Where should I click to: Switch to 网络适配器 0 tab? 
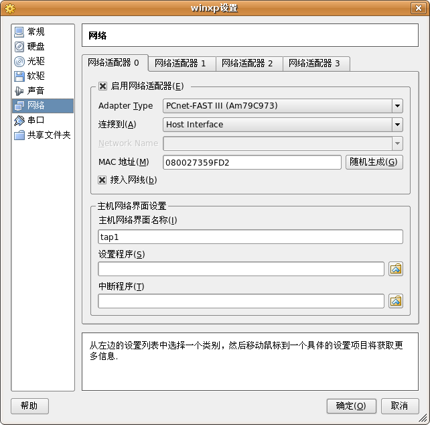coord(115,63)
